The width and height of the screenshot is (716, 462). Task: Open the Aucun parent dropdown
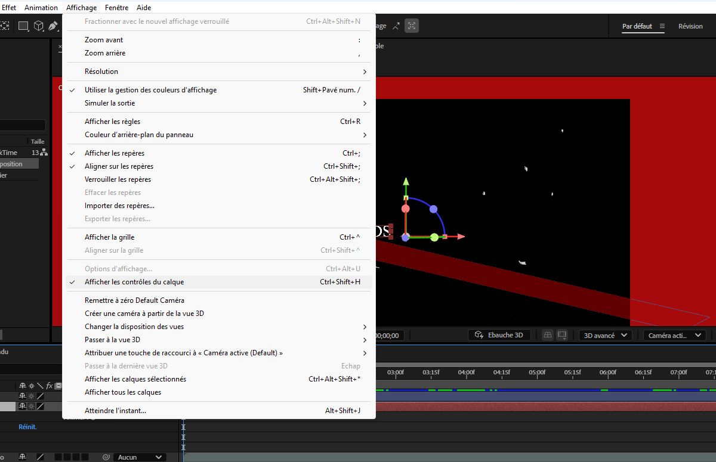(x=140, y=457)
